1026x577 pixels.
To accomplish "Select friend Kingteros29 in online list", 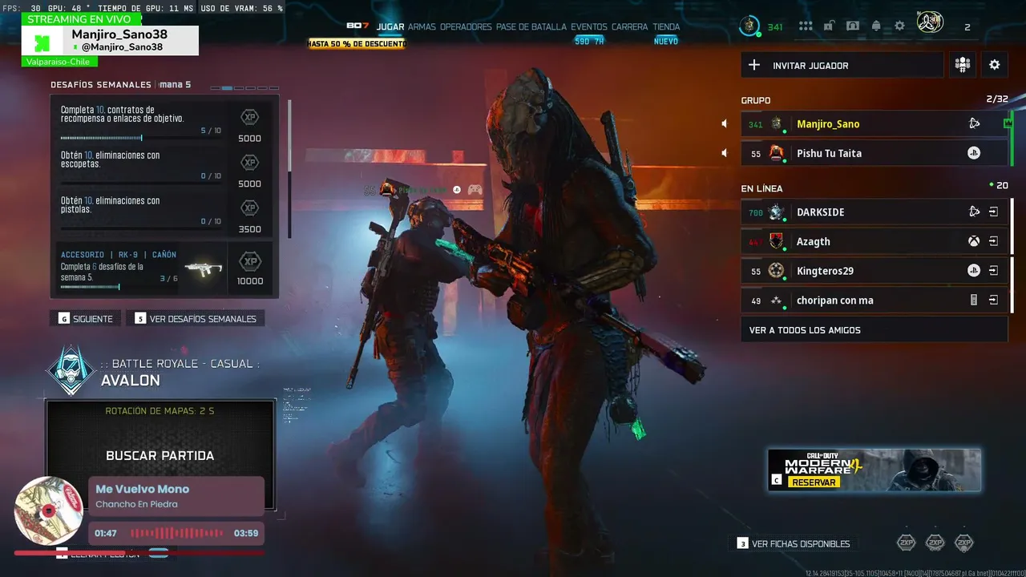I will pyautogui.click(x=874, y=271).
